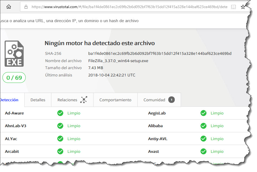This screenshot has height=172, width=257.
Task: Click Limpio result for Antiy-AVL
Action: click(x=217, y=139)
